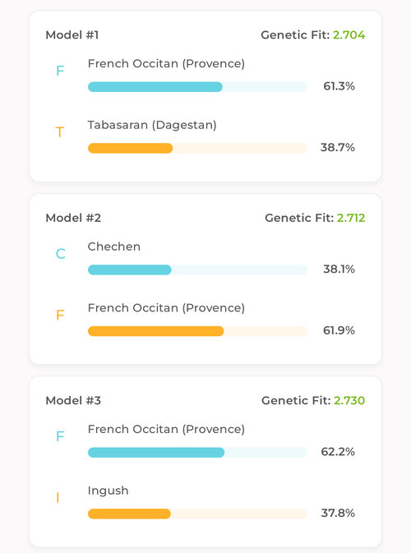This screenshot has height=553, width=411.
Task: Click the 38.7% orange progress bar
Action: [x=197, y=148]
